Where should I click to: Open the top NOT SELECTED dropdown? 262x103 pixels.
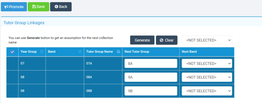tap(207, 40)
